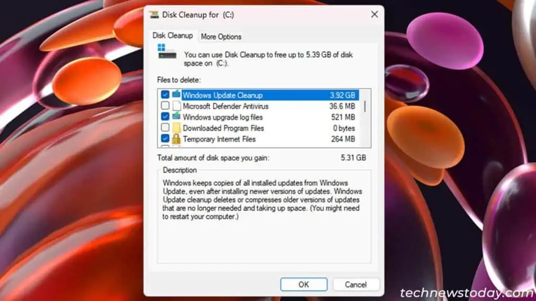This screenshot has height=301, width=536.
Task: Click the Windows drive icon beside the summary text
Action: (x=167, y=52)
